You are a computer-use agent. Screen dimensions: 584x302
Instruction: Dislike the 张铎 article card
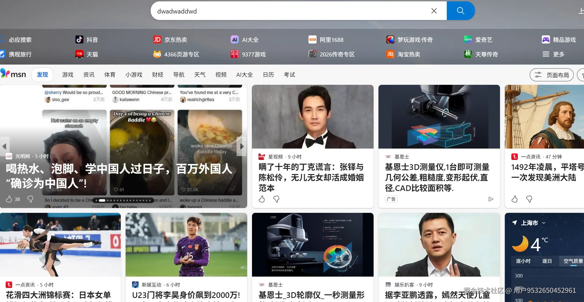click(276, 199)
